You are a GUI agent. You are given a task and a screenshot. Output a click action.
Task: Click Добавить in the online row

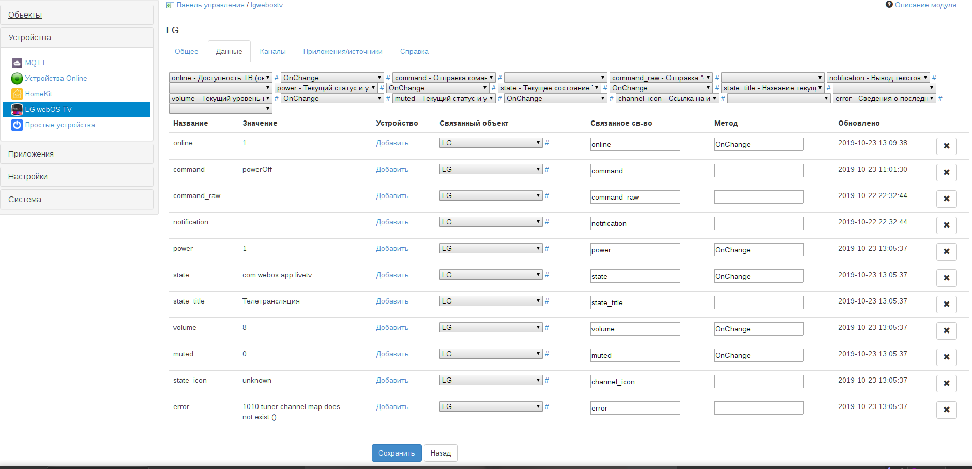(x=392, y=143)
